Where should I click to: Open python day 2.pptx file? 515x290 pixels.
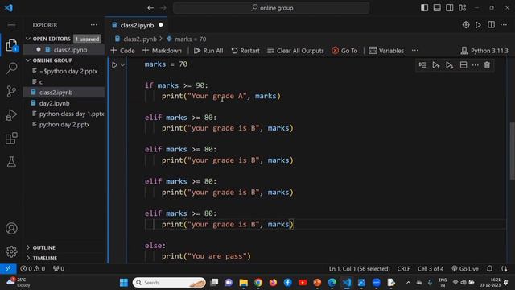[x=64, y=125]
